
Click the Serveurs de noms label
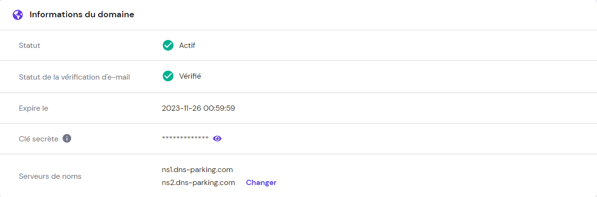tap(50, 176)
